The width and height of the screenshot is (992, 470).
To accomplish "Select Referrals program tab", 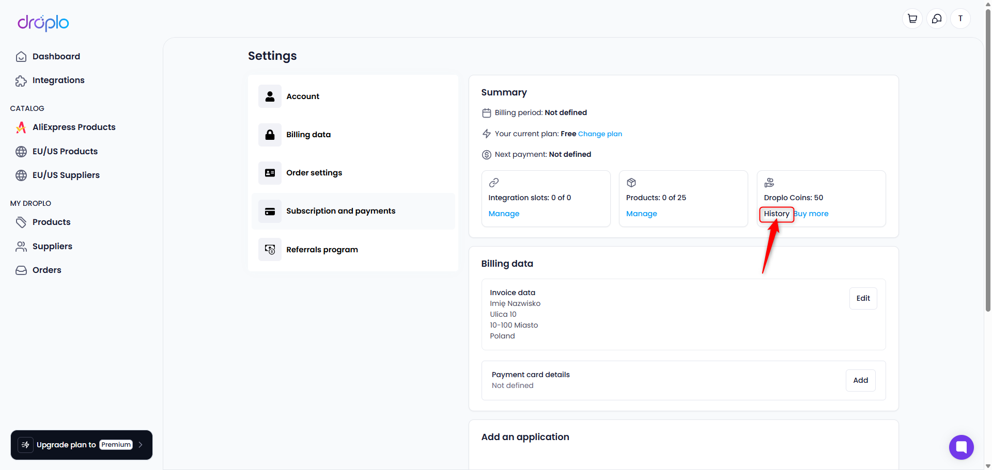I will pos(353,250).
